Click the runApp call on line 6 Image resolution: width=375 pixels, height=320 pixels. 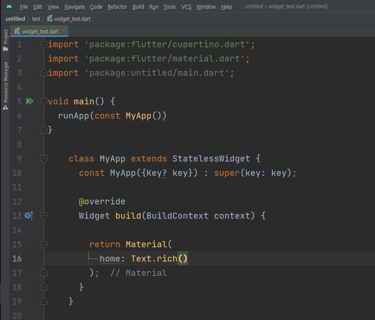coord(74,116)
